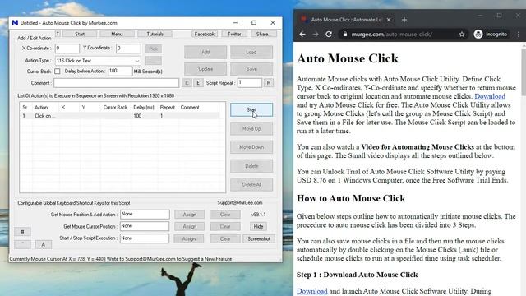Click the Move Up button
Screen dimensions: 526x296
point(251,128)
